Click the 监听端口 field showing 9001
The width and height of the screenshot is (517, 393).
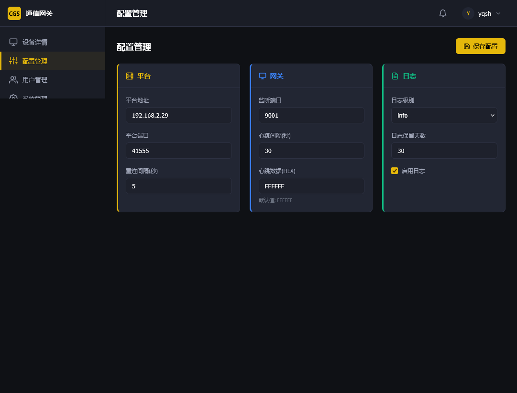tap(311, 115)
